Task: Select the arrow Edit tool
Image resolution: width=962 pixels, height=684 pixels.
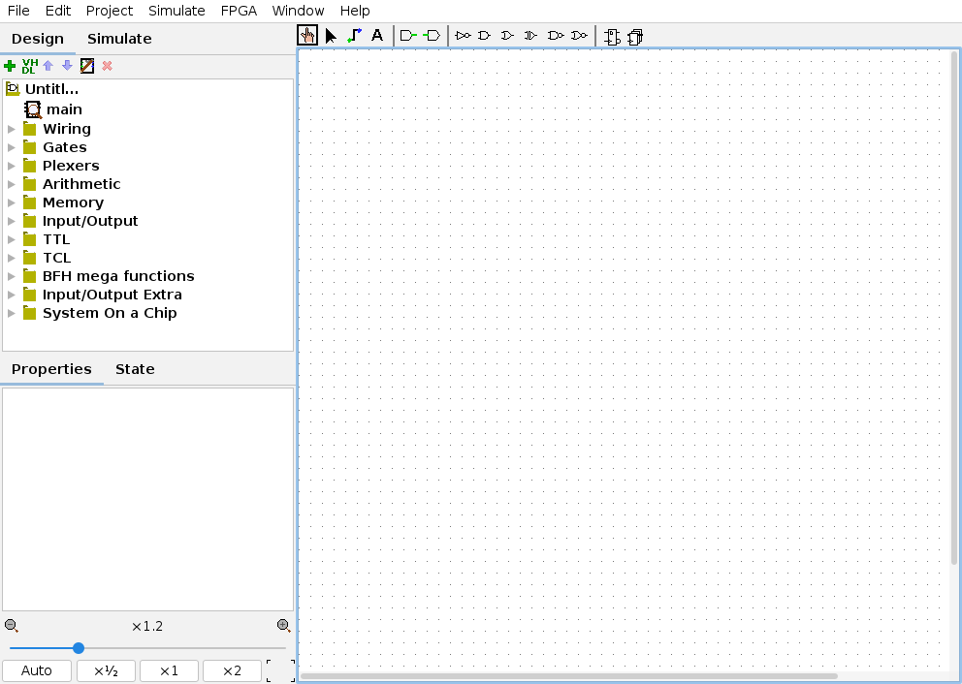Action: [331, 36]
